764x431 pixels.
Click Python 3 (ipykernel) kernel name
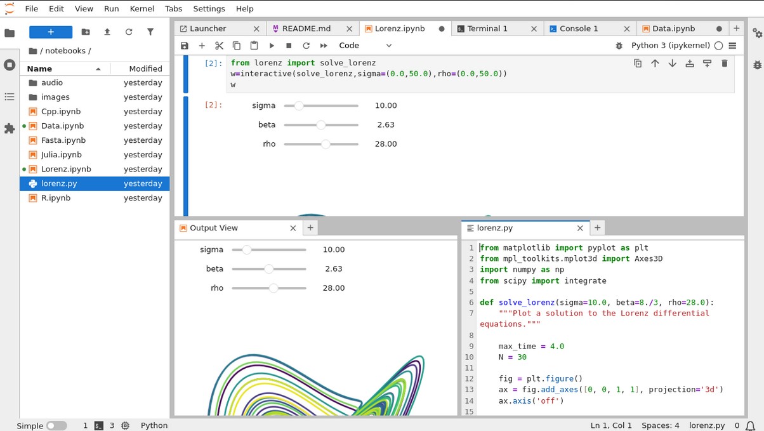pyautogui.click(x=670, y=46)
